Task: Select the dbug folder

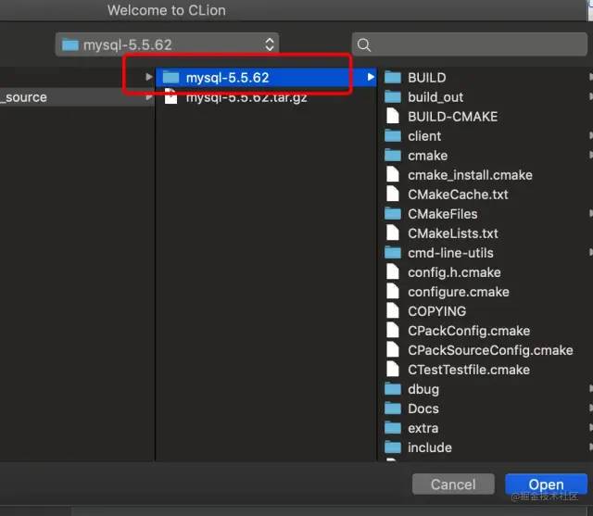Action: click(423, 389)
